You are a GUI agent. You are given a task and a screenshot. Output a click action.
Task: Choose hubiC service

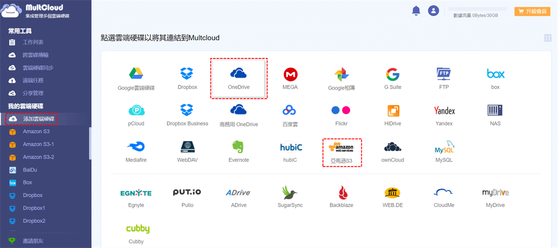[291, 147]
